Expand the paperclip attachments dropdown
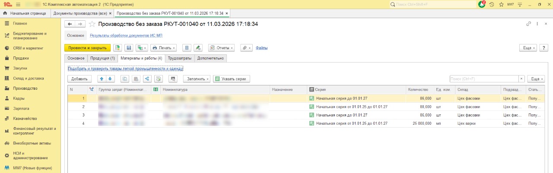 click(x=246, y=47)
